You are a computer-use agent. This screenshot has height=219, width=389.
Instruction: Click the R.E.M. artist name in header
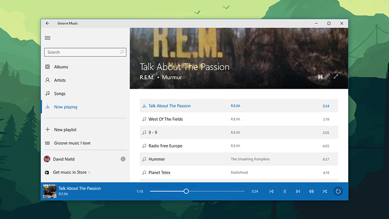[x=147, y=77]
